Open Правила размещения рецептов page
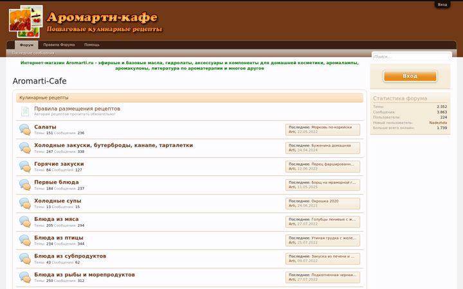The width and height of the screenshot is (463, 289). (77, 109)
